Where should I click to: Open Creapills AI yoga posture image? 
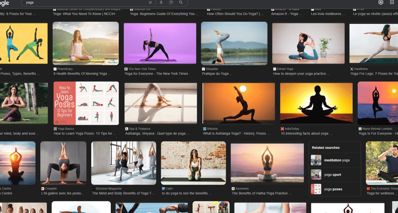63,163
